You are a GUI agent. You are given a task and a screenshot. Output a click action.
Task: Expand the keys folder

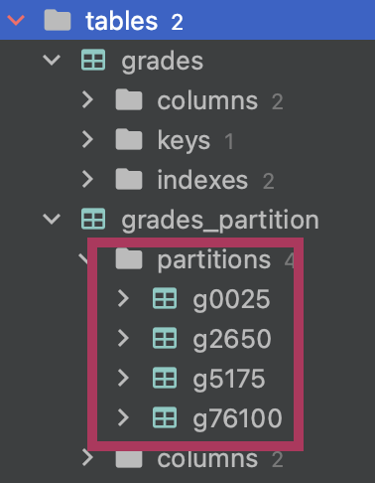pyautogui.click(x=87, y=139)
